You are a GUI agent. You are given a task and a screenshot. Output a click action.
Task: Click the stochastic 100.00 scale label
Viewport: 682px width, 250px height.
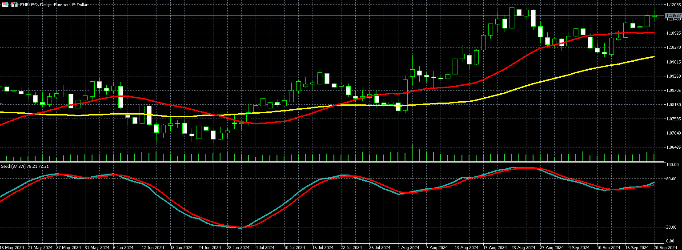tap(672, 165)
